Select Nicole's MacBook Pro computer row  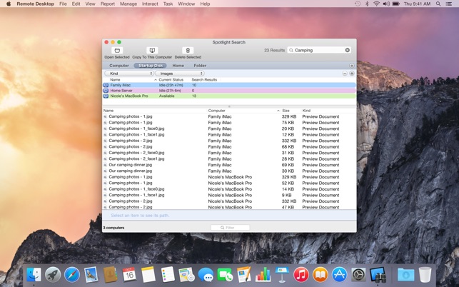coord(129,96)
